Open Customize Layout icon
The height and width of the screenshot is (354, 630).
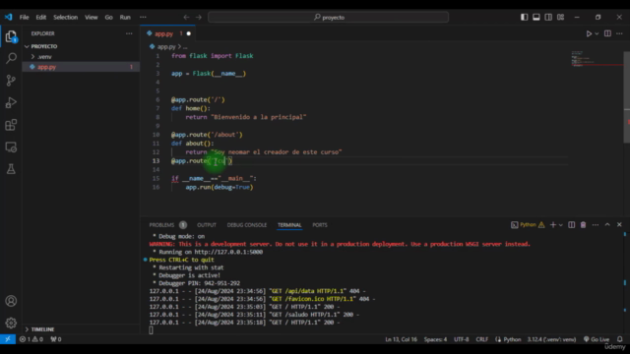(x=560, y=18)
